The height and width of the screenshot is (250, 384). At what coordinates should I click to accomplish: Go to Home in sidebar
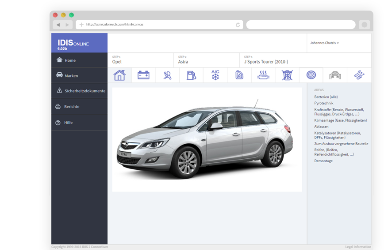pos(79,60)
